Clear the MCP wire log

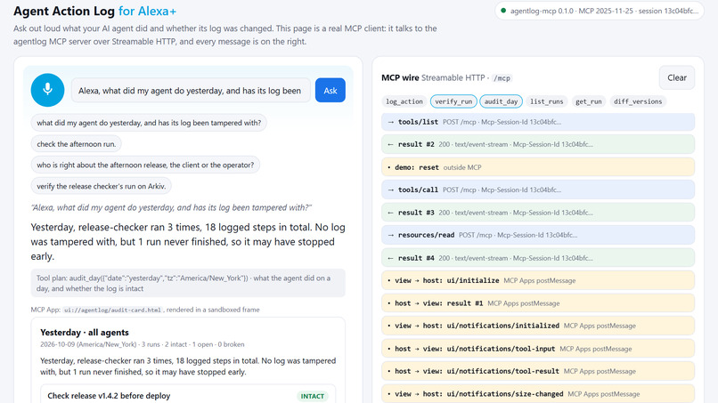(677, 77)
